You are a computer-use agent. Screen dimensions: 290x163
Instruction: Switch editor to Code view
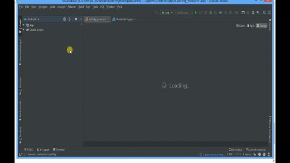[241, 26]
